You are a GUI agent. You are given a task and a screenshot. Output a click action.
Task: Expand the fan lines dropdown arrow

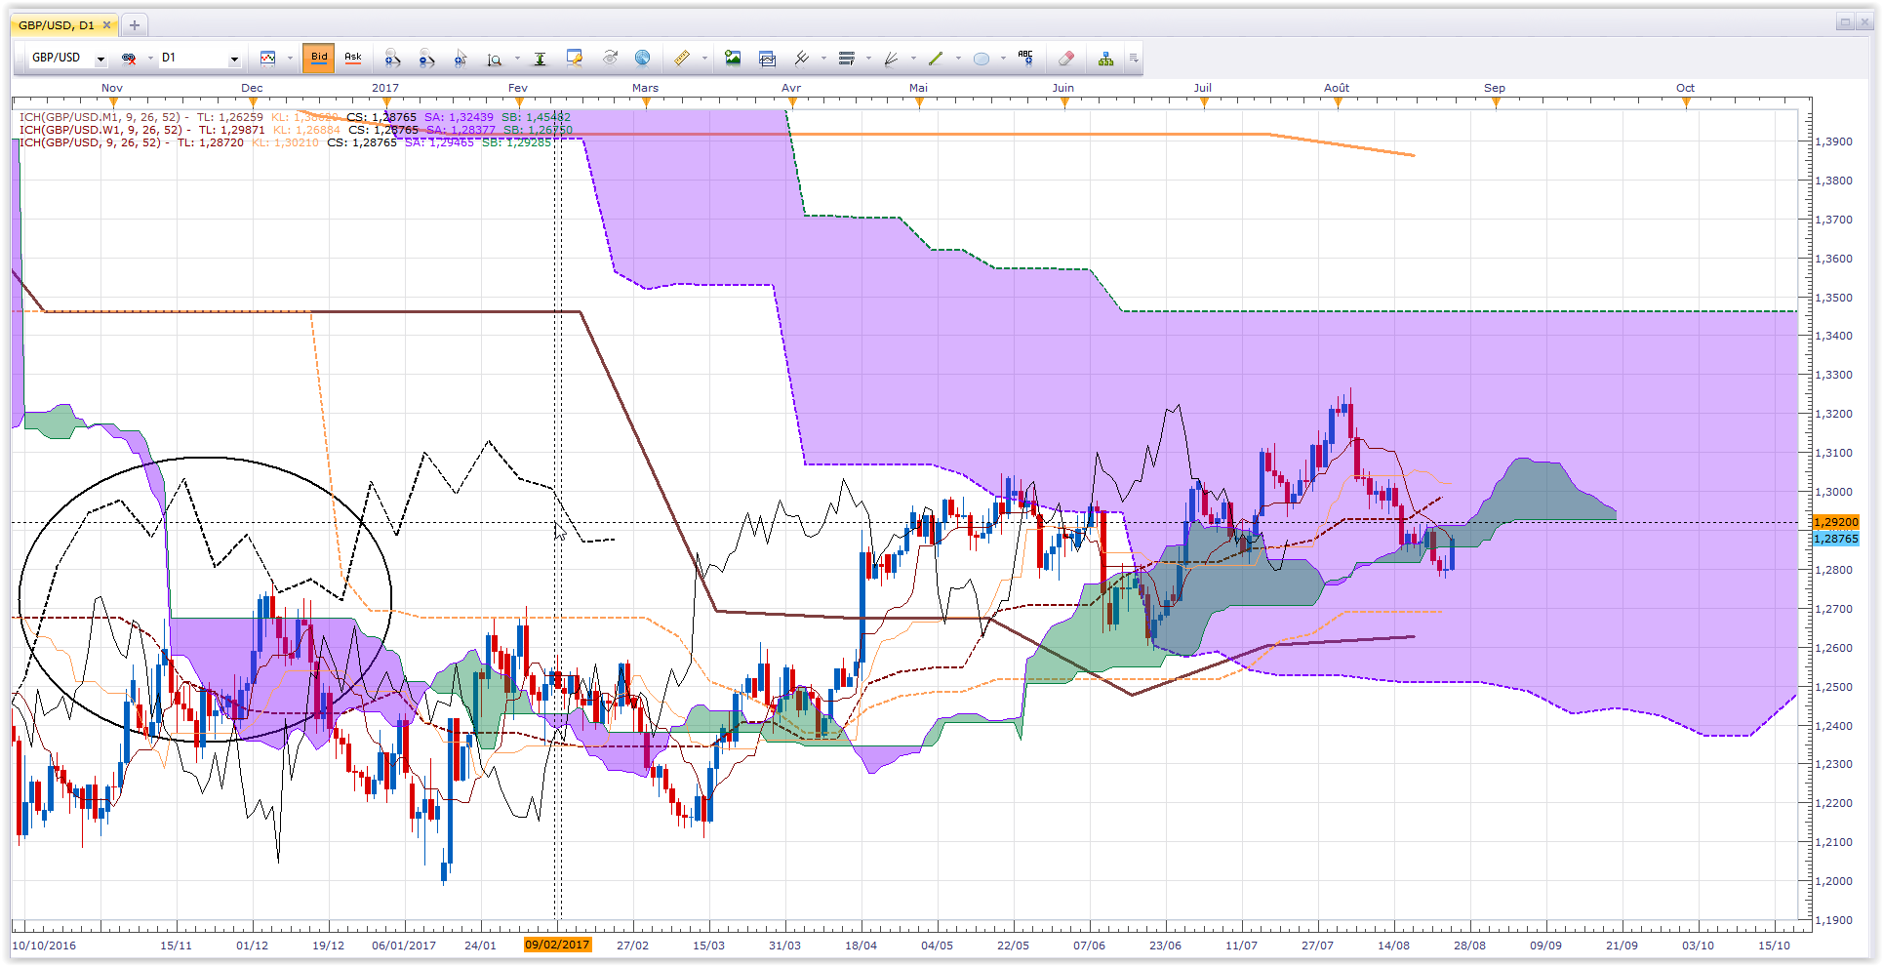point(913,59)
